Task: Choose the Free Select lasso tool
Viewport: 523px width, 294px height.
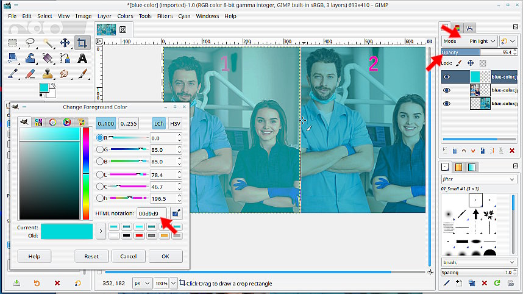Action: [30, 43]
